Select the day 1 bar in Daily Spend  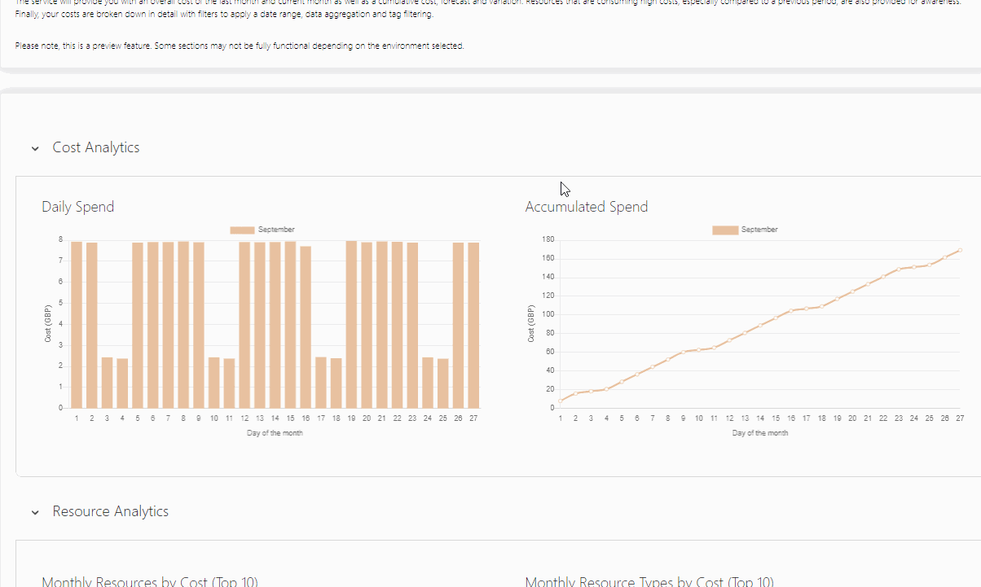(x=77, y=325)
